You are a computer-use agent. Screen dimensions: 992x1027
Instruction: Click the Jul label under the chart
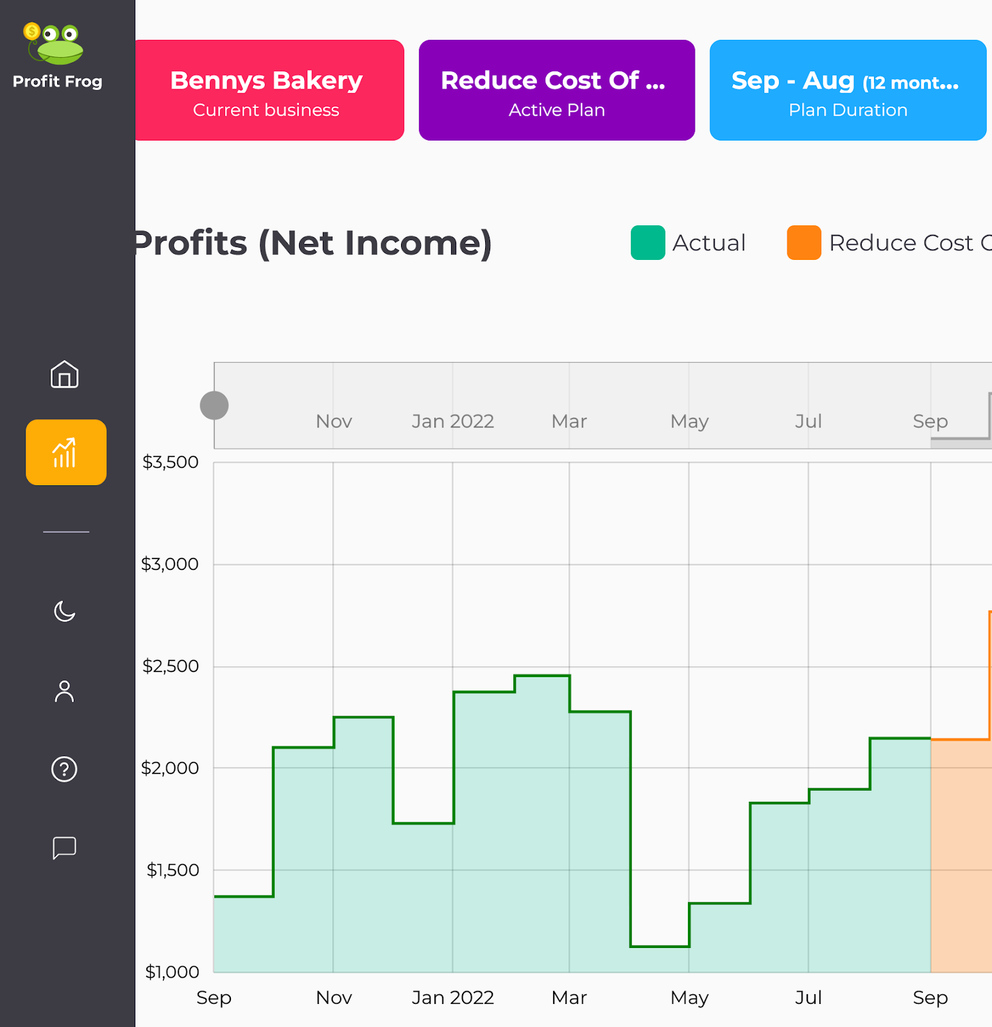click(x=808, y=997)
